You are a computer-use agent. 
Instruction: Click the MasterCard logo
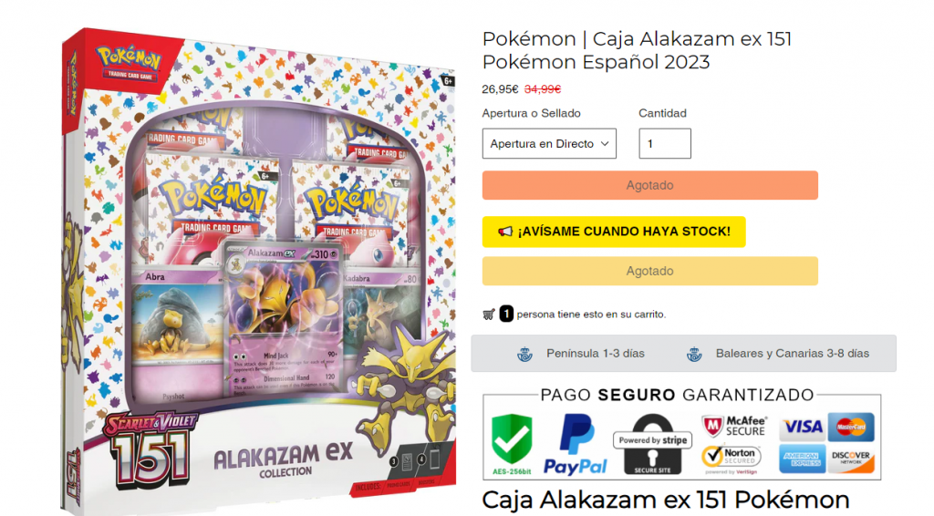tap(851, 427)
